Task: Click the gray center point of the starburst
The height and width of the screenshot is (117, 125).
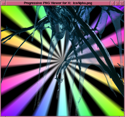Action: coord(62,61)
